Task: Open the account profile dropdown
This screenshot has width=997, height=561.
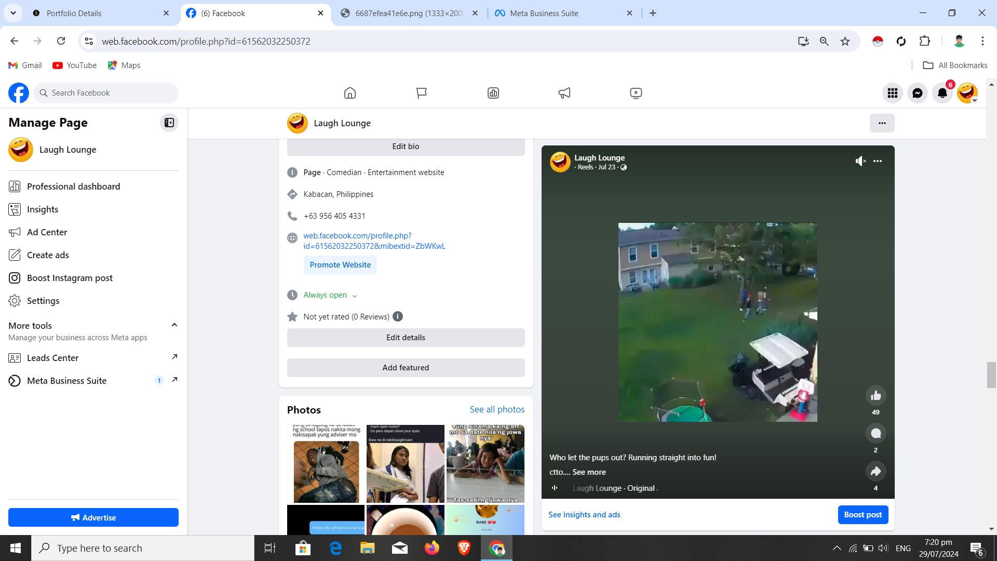Action: tap(968, 93)
